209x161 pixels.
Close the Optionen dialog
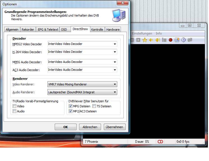point(123,3)
